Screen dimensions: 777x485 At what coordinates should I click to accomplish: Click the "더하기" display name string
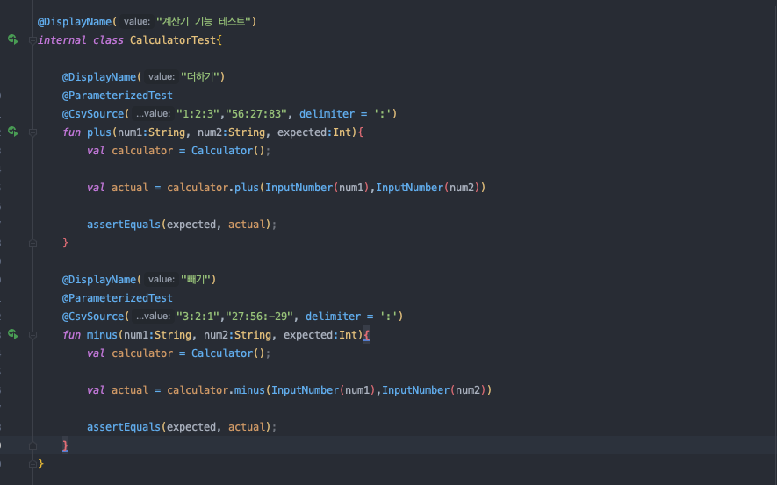[200, 76]
